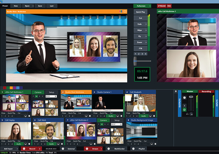
Task: Switch to Setup tab for vMix Call Multiview 1
Action: (52, 92)
